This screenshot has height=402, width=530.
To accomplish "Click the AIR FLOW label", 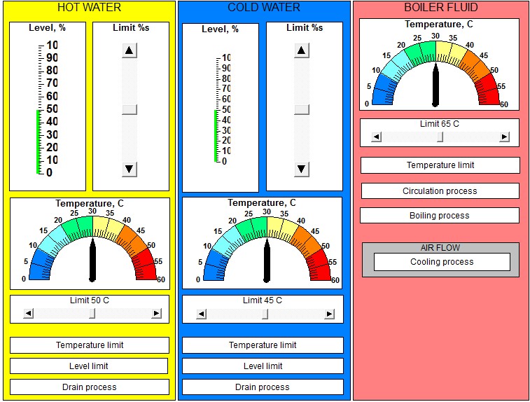I will 440,248.
